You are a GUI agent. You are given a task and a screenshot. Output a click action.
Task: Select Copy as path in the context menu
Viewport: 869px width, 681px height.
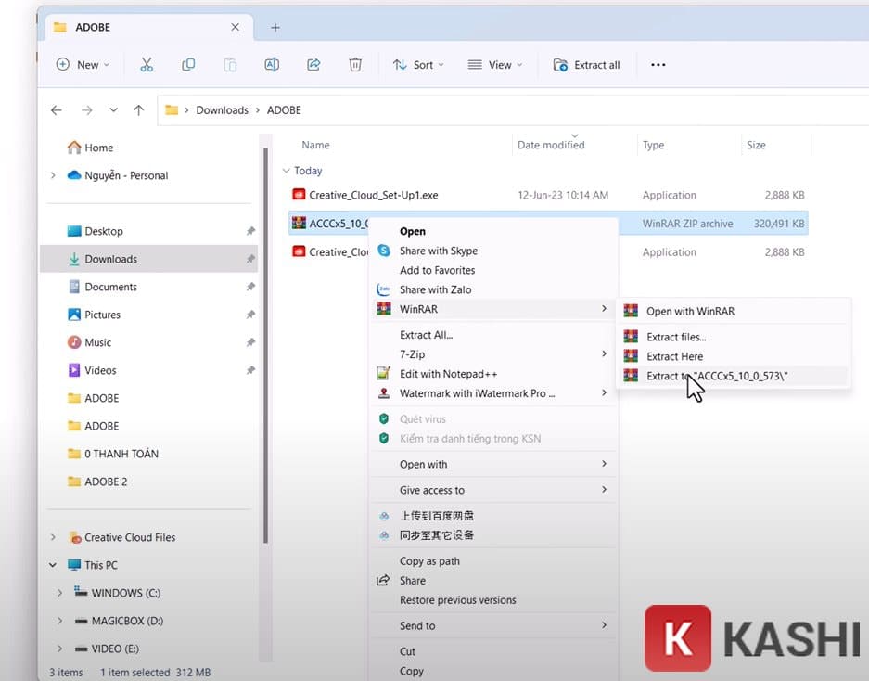tap(429, 560)
